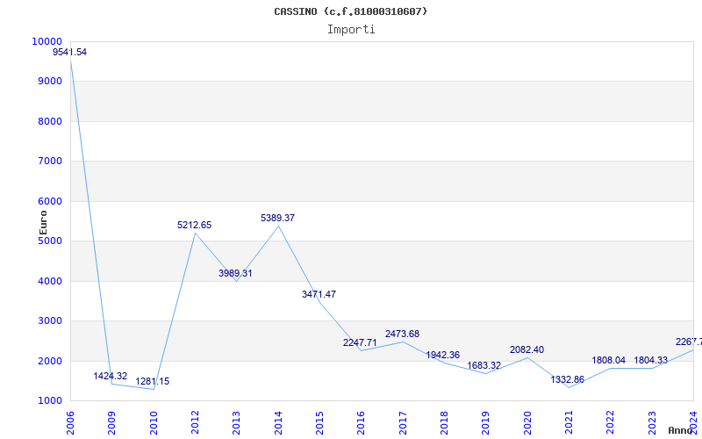Select data label 1942.36
702x439 pixels.
tap(443, 356)
